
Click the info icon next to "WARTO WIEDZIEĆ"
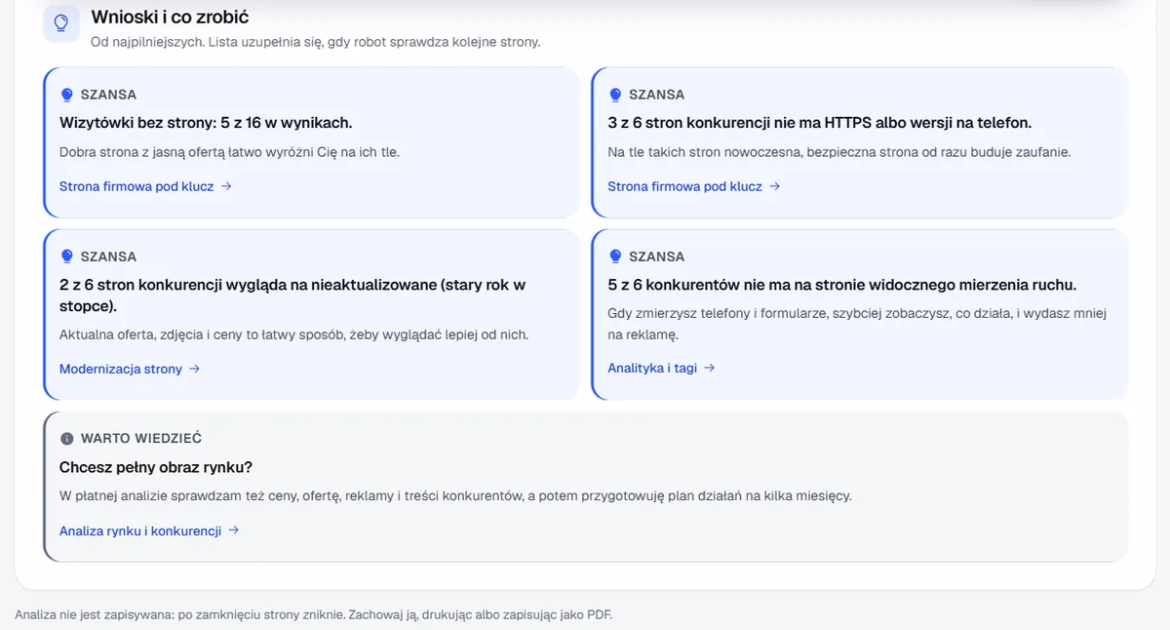(x=67, y=439)
